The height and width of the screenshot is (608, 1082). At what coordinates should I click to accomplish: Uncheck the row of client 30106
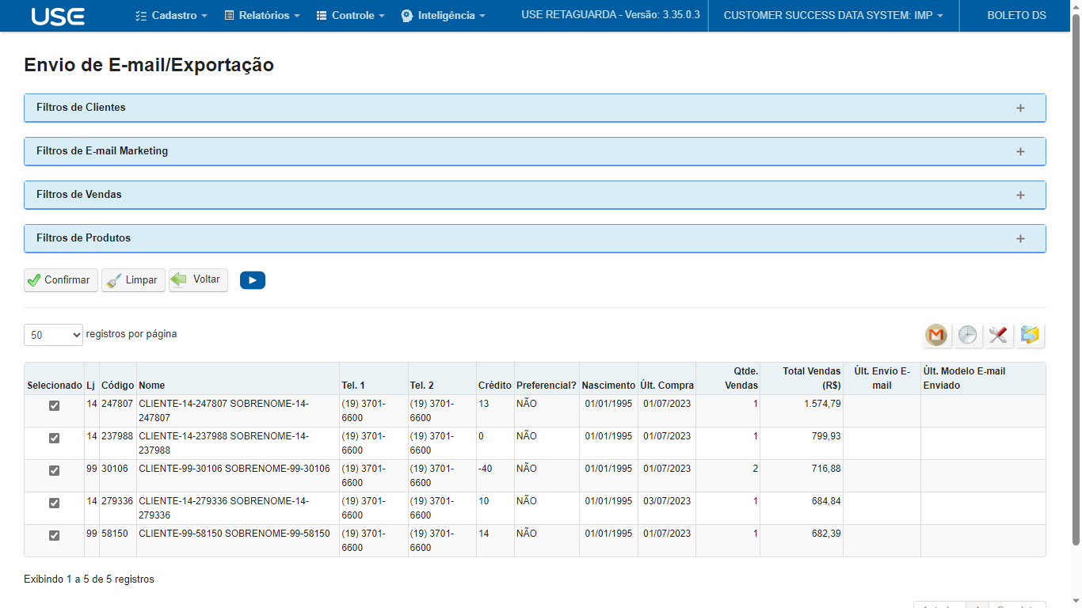click(54, 470)
